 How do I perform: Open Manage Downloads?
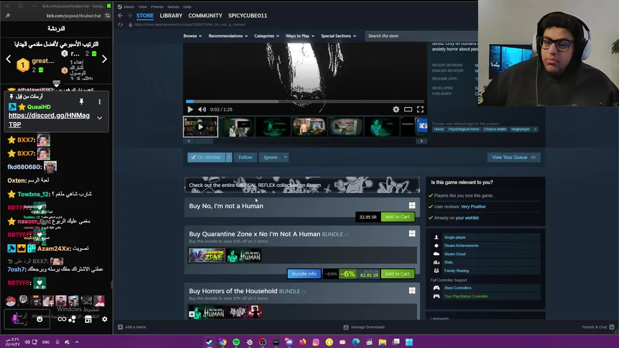coord(364,327)
